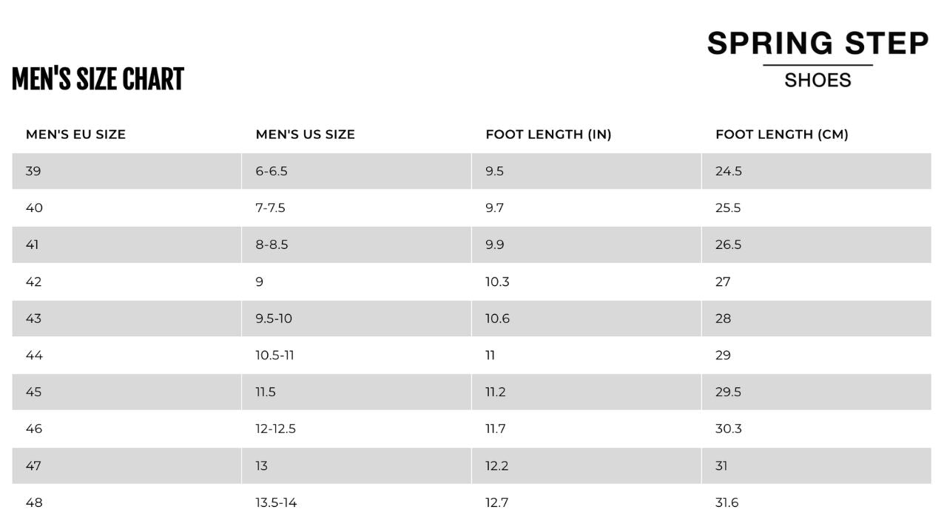Select the 30.3 cm foot length cell

click(728, 429)
